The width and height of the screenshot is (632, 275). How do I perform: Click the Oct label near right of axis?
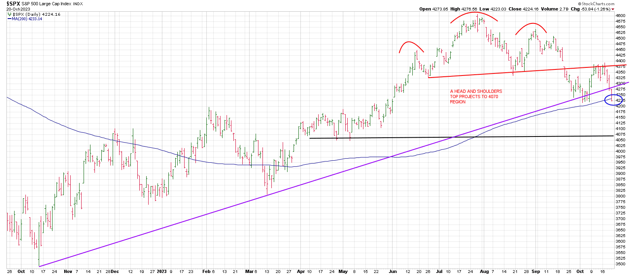[x=580, y=271]
